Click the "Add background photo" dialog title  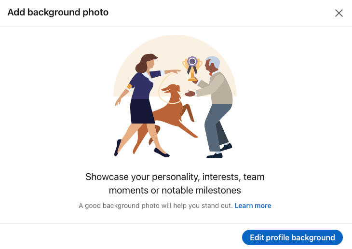pyautogui.click(x=58, y=13)
